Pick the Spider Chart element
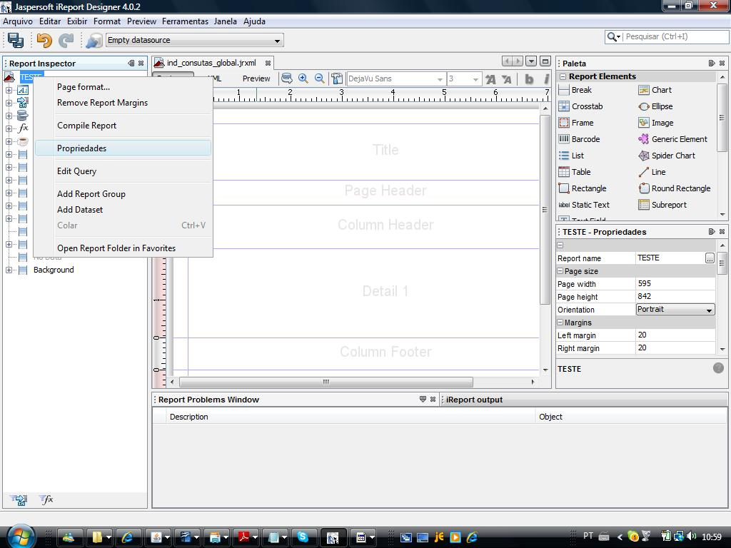Screen dimensions: 731x548 click(667, 156)
